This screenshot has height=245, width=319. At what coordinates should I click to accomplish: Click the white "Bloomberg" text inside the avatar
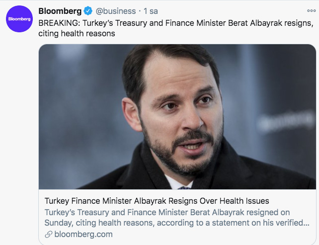point(19,20)
